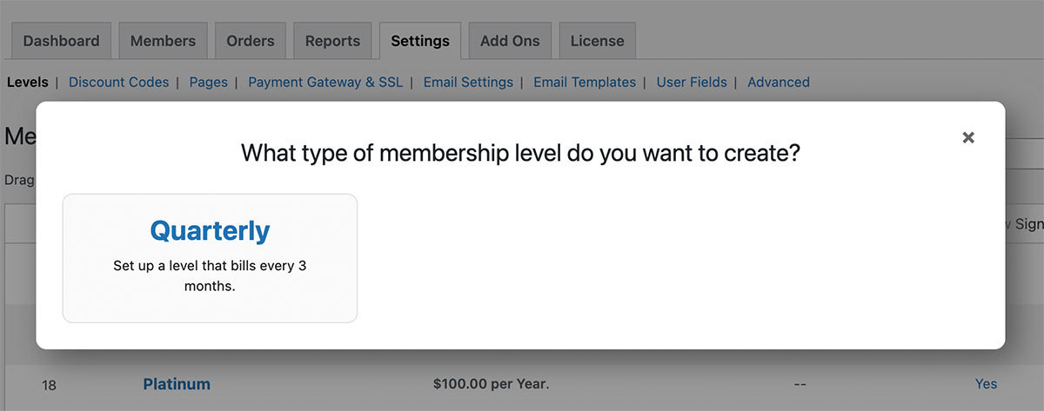Open the Email Templates link
The width and height of the screenshot is (1044, 411).
[x=585, y=83]
